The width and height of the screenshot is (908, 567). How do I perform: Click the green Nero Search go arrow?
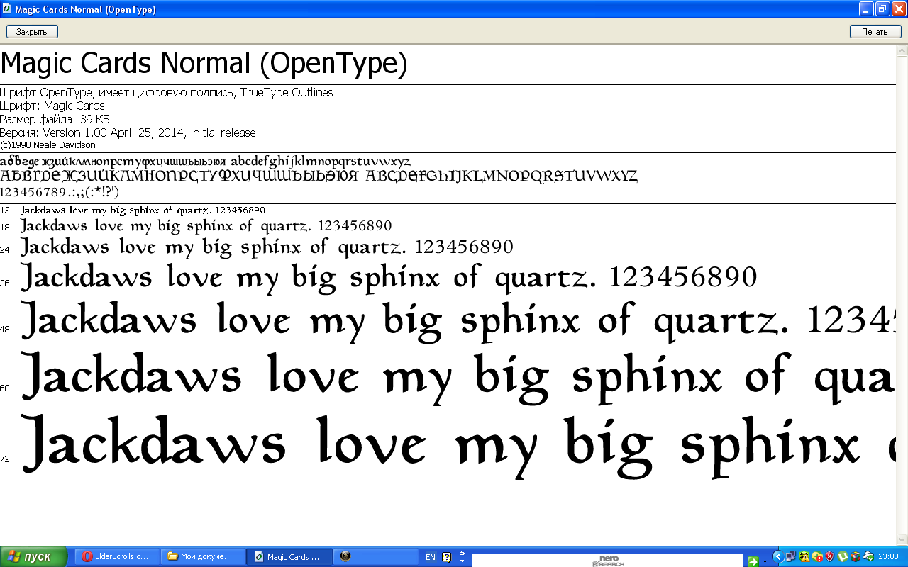(753, 561)
